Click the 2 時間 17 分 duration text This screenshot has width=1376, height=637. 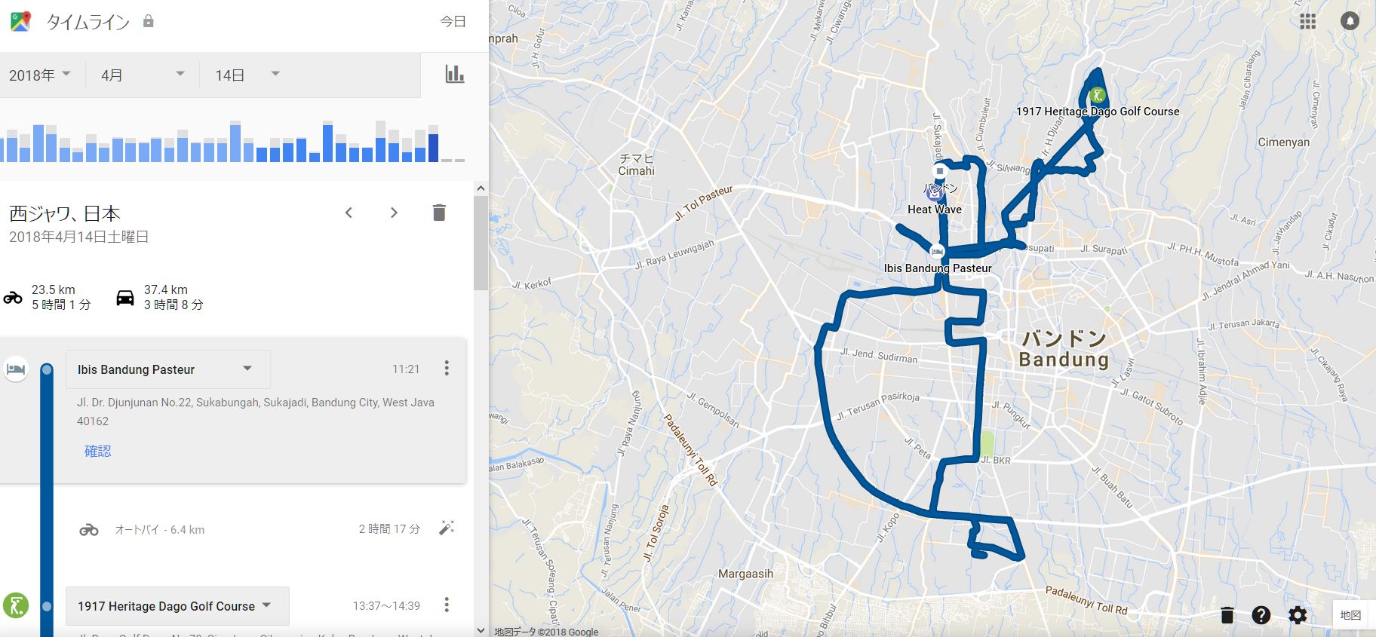[389, 529]
